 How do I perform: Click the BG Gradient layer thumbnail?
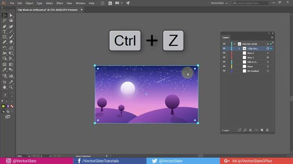(x=244, y=71)
